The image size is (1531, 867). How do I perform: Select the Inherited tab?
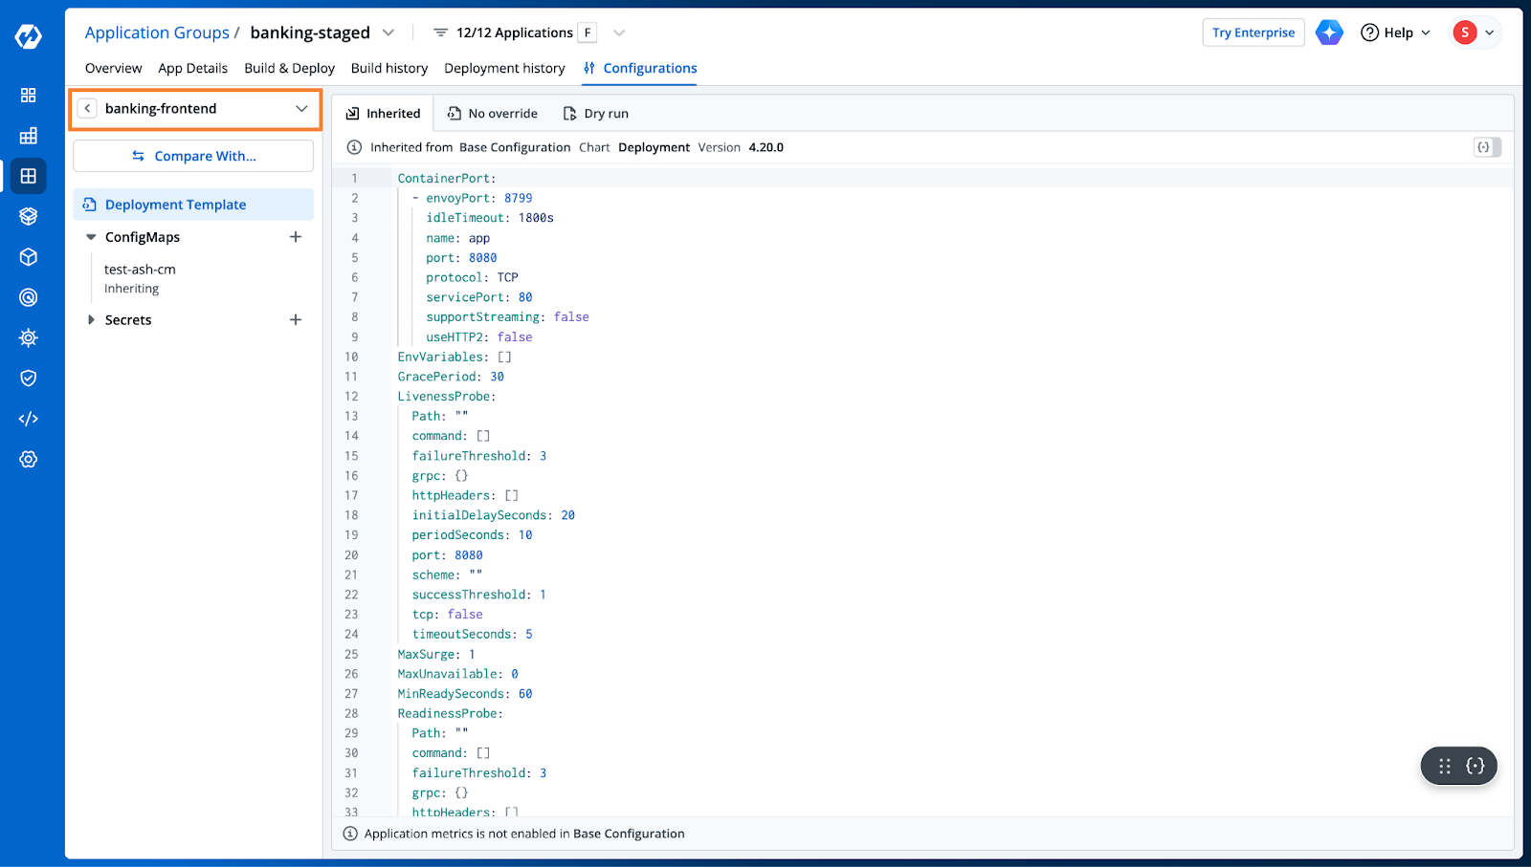[x=383, y=113]
